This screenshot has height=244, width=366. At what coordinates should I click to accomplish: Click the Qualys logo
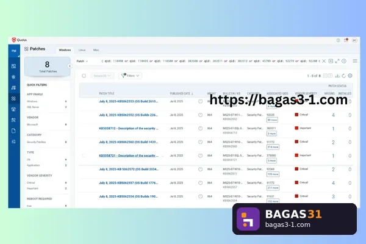pos(19,40)
